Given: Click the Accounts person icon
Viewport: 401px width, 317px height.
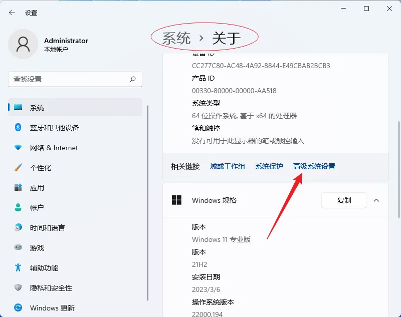Looking at the screenshot, I should click(x=18, y=207).
